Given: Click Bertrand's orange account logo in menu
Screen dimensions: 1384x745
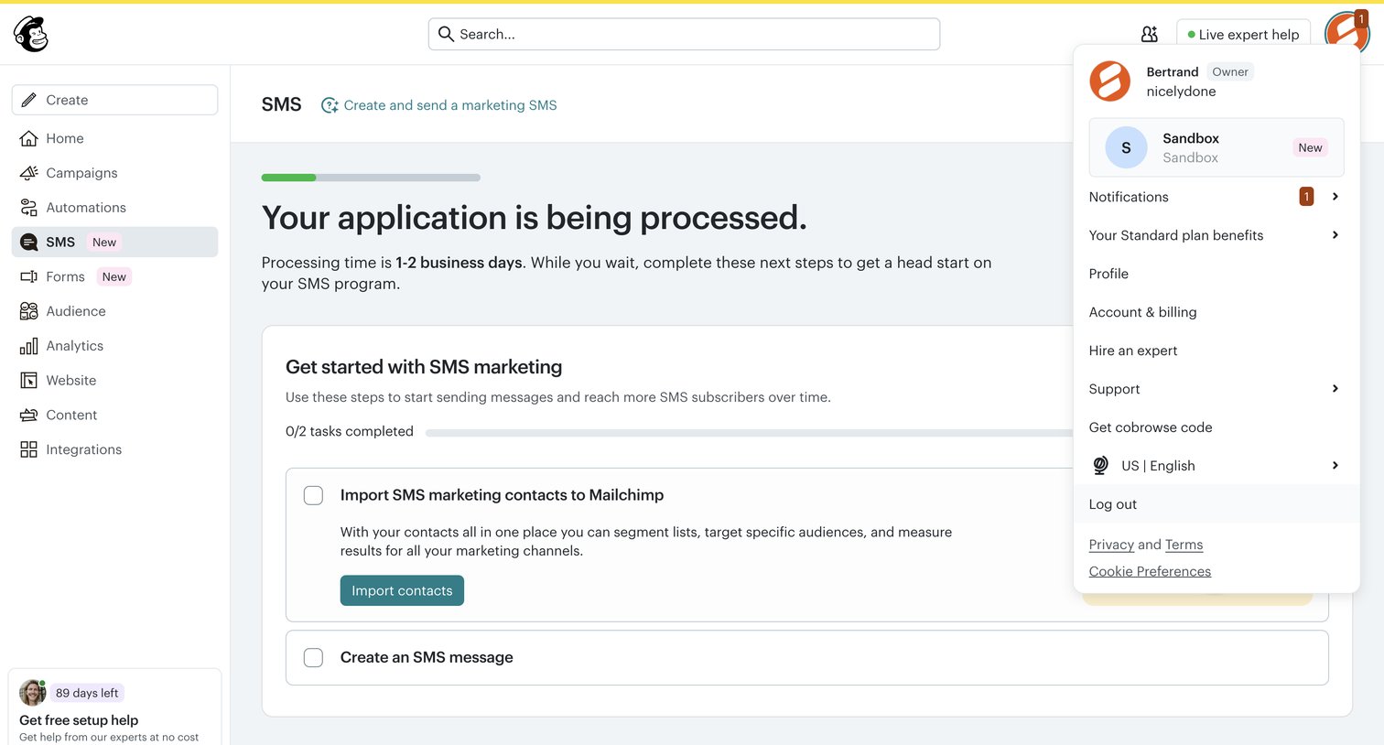Looking at the screenshot, I should [1110, 81].
